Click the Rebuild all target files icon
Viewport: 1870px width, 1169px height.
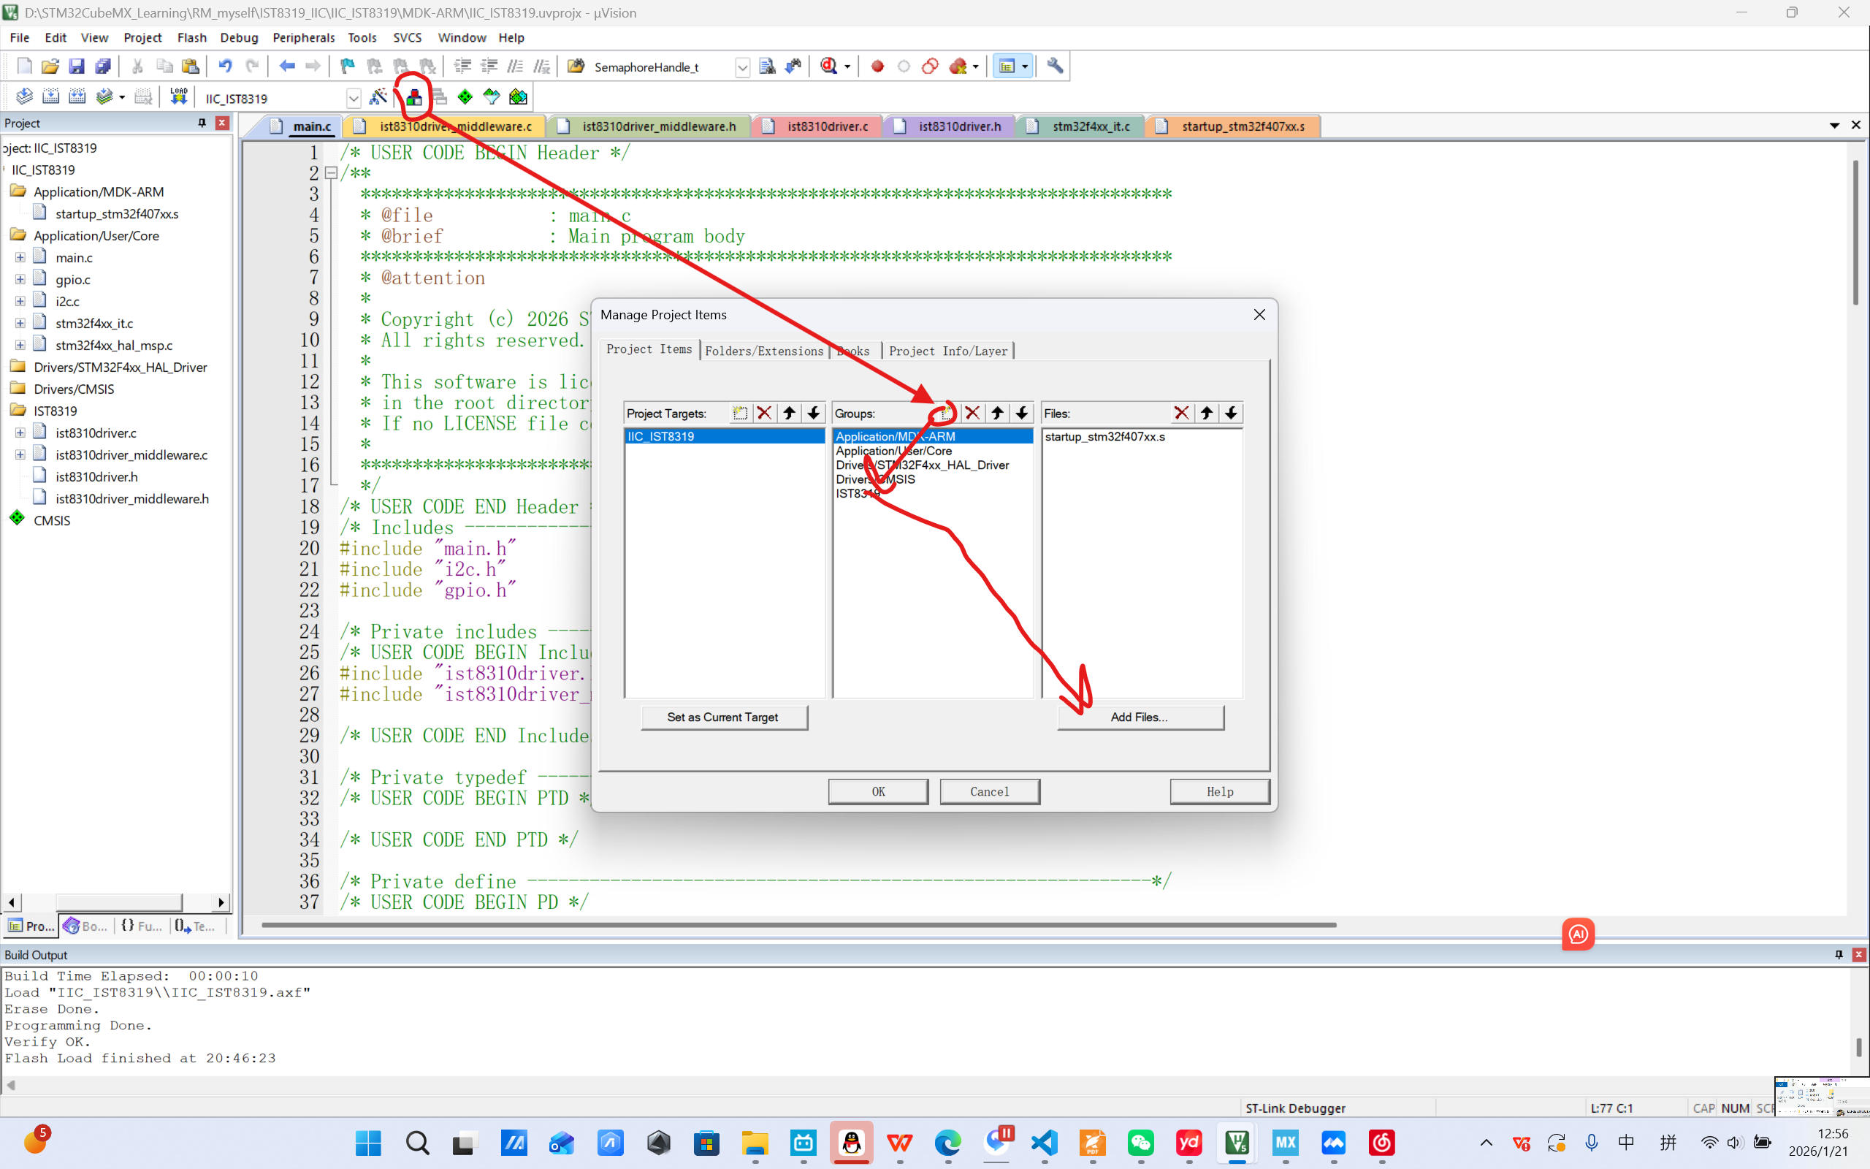click(x=77, y=96)
